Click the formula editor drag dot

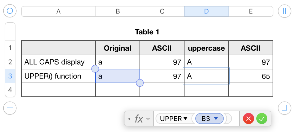coord(129,119)
